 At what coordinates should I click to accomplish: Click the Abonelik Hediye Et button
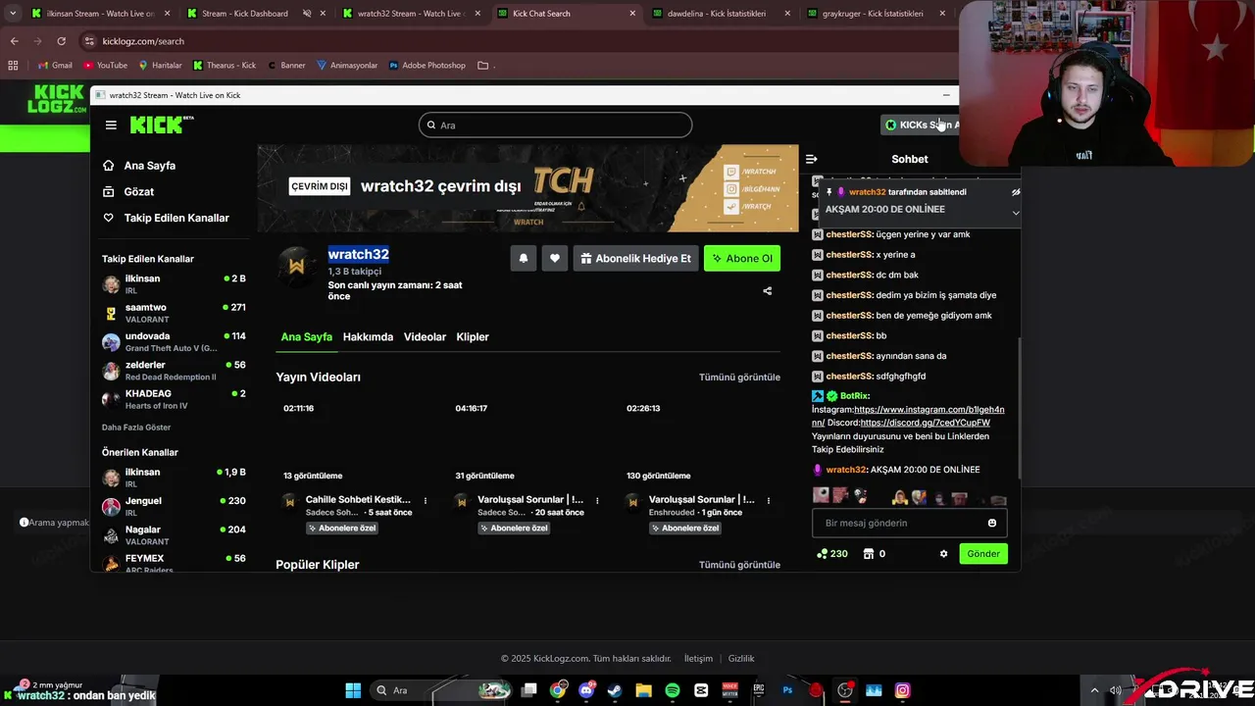pyautogui.click(x=635, y=258)
